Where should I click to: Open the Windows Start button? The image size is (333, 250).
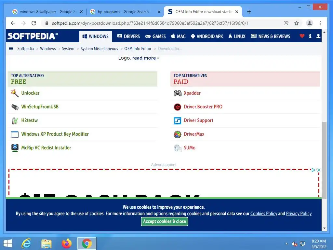(8, 243)
